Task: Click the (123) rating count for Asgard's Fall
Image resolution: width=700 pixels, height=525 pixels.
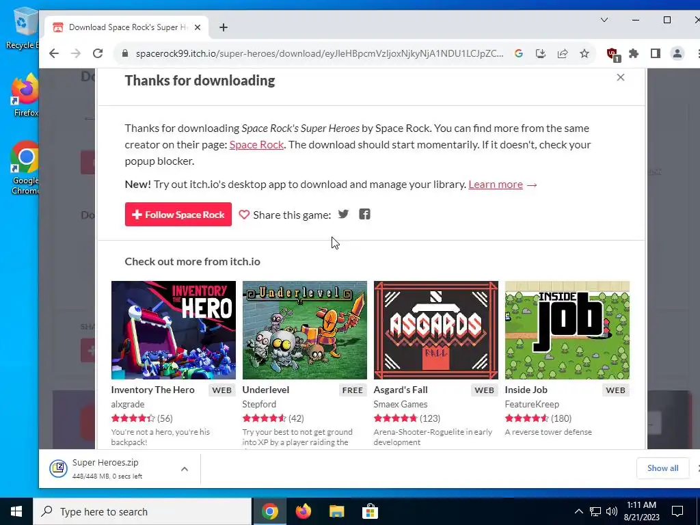Action: pos(430,418)
